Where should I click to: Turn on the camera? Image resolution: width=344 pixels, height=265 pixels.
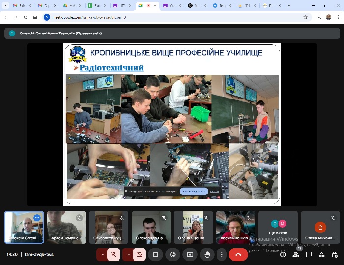[x=139, y=254]
